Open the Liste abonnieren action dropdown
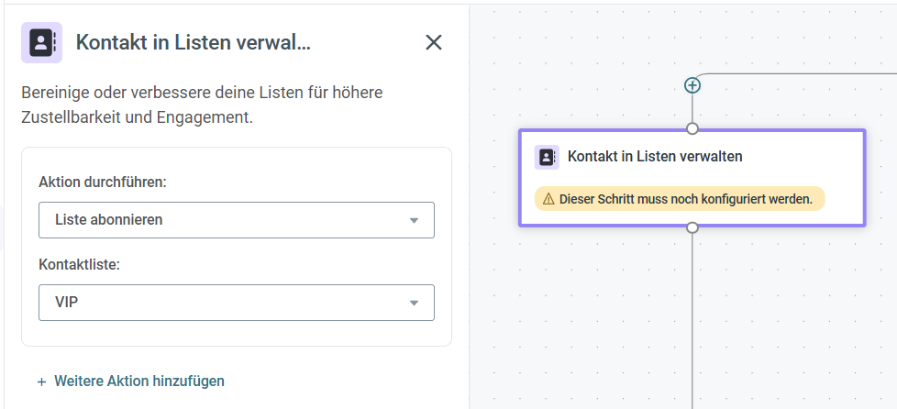Screen dimensions: 897x409 coord(236,220)
